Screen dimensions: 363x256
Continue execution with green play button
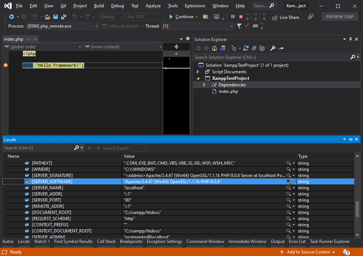171,17
